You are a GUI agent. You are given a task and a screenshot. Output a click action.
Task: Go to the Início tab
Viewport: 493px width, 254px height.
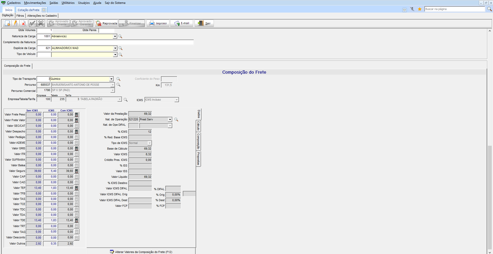tap(9, 10)
